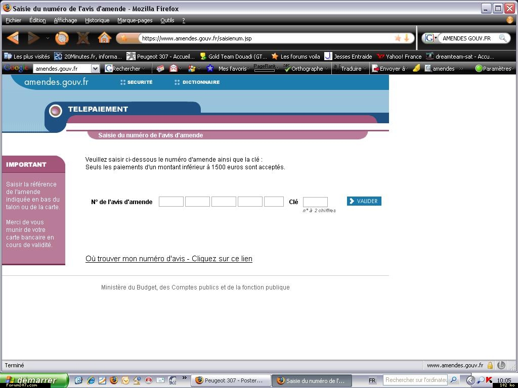This screenshot has height=388, width=518.
Task: Launch Internet Explorer from the quick launch bar
Action: 91,380
